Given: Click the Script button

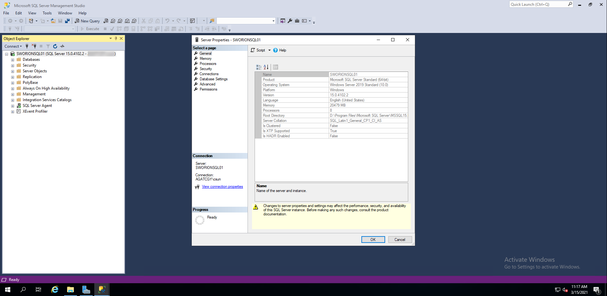Looking at the screenshot, I should click(258, 50).
